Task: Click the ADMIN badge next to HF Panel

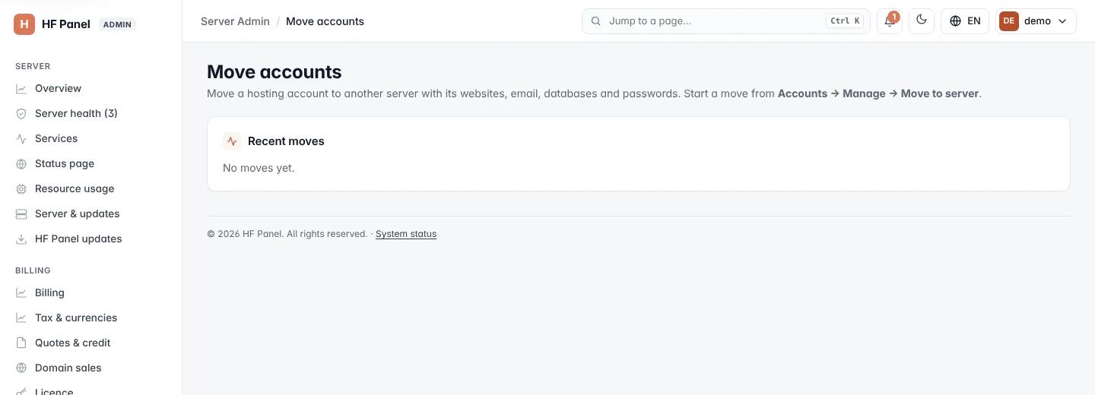Action: click(x=118, y=24)
